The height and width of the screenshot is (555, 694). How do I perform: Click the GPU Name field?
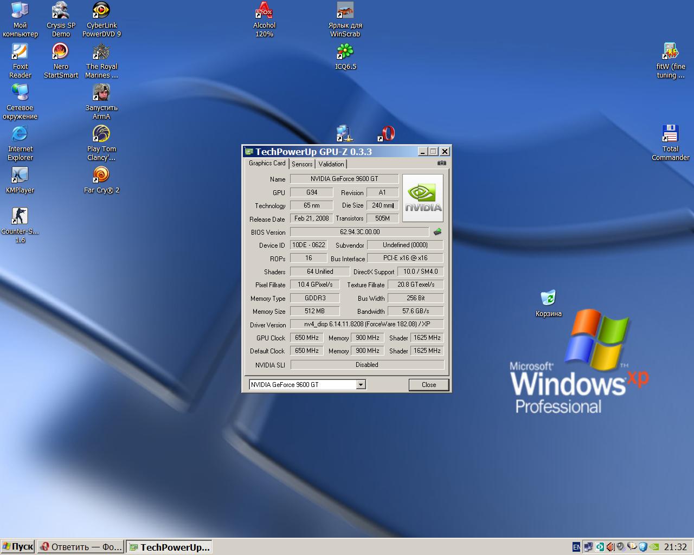344,179
